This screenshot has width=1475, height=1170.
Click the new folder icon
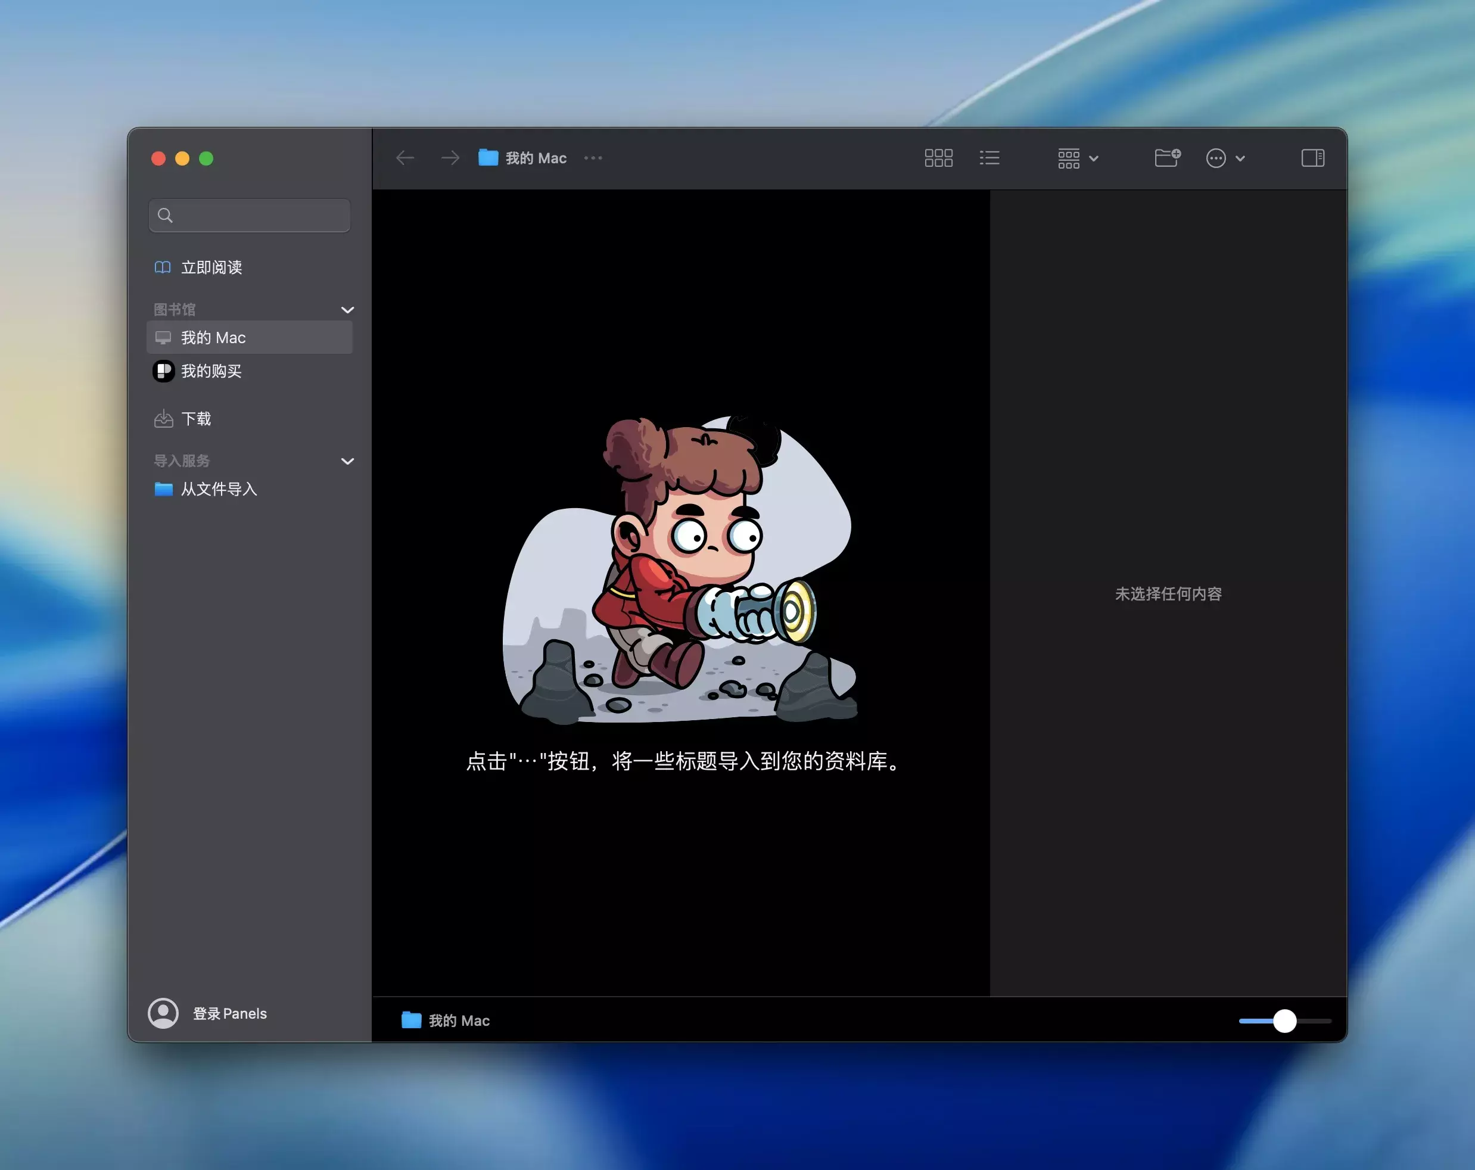tap(1166, 158)
